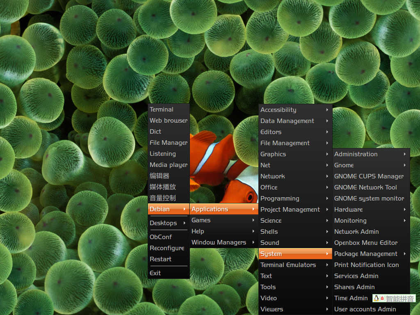The height and width of the screenshot is (315, 420).
Task: Click the penguin icon in the input method bar
Action: 377,298
